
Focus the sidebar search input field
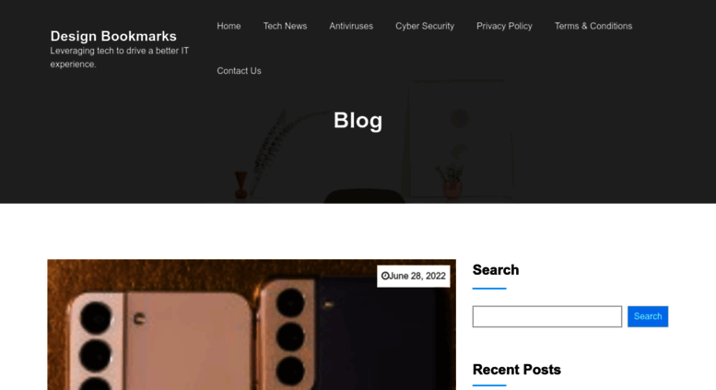point(547,316)
